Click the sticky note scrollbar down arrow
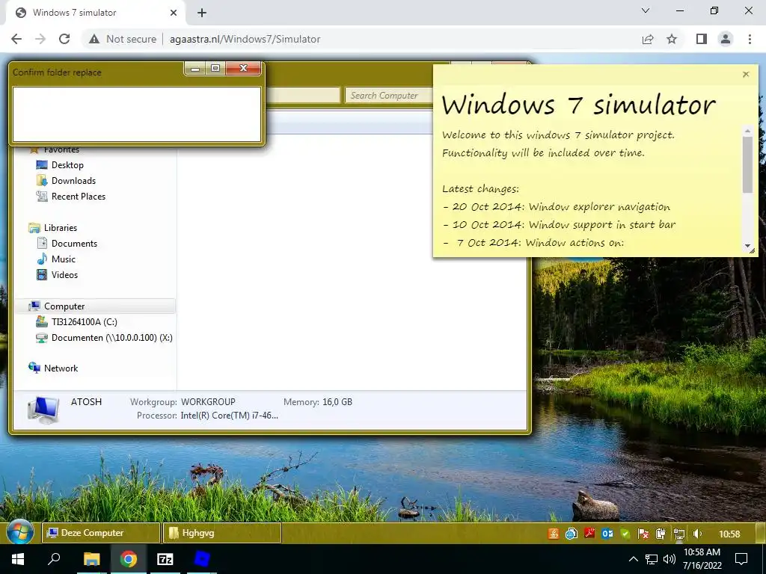Image resolution: width=766 pixels, height=574 pixels. (x=747, y=245)
